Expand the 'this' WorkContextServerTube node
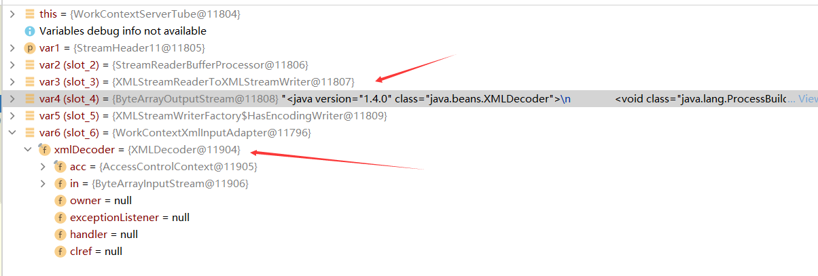 click(x=12, y=14)
